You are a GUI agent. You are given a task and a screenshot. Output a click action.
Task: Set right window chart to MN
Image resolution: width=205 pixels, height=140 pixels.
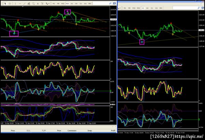click(161, 8)
